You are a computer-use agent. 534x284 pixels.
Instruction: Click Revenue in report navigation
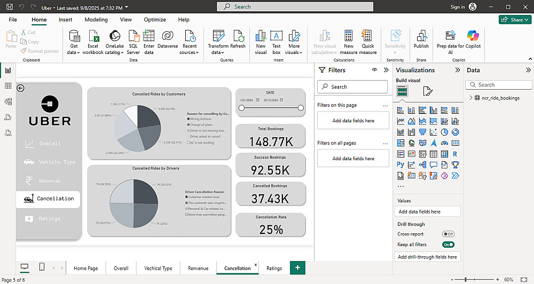[49, 181]
